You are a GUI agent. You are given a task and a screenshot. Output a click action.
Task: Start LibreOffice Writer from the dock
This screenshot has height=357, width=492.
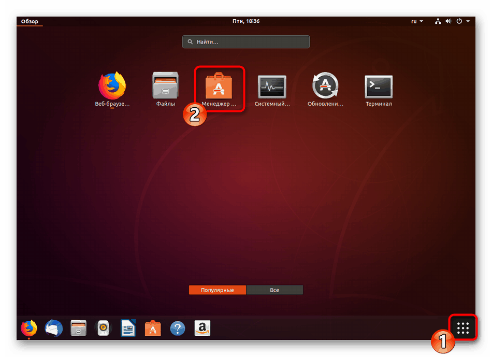[128, 328]
